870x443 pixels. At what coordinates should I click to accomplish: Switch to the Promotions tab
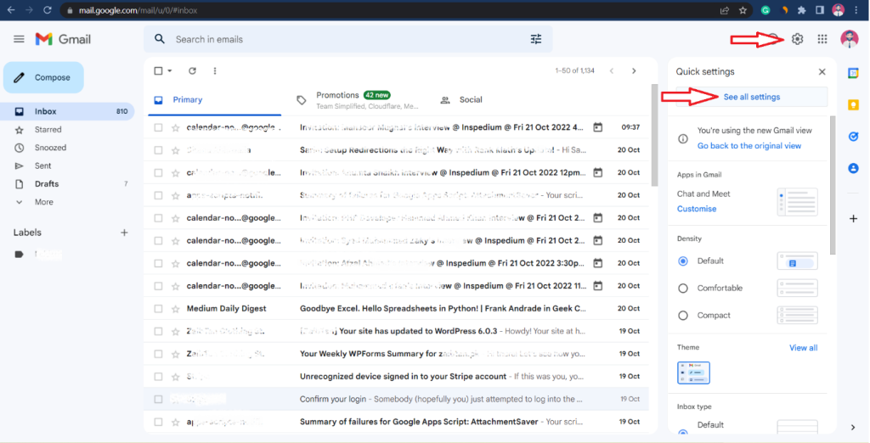pyautogui.click(x=358, y=100)
